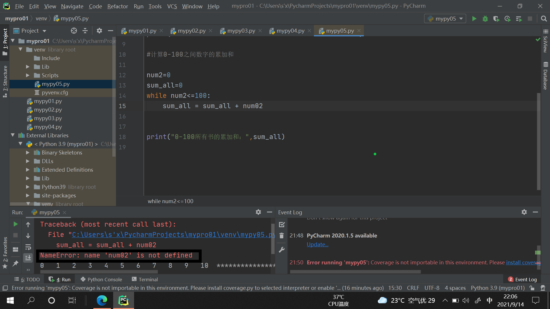Start debugging with the Debug bug icon

pos(485,19)
